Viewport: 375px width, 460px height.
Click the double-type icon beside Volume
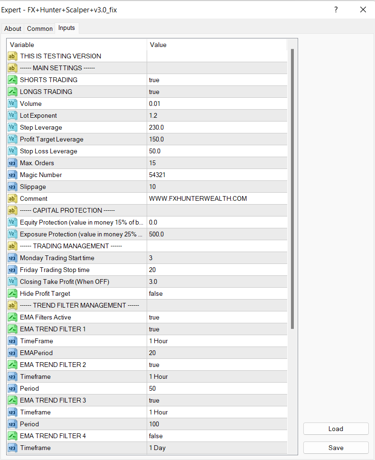click(x=12, y=103)
